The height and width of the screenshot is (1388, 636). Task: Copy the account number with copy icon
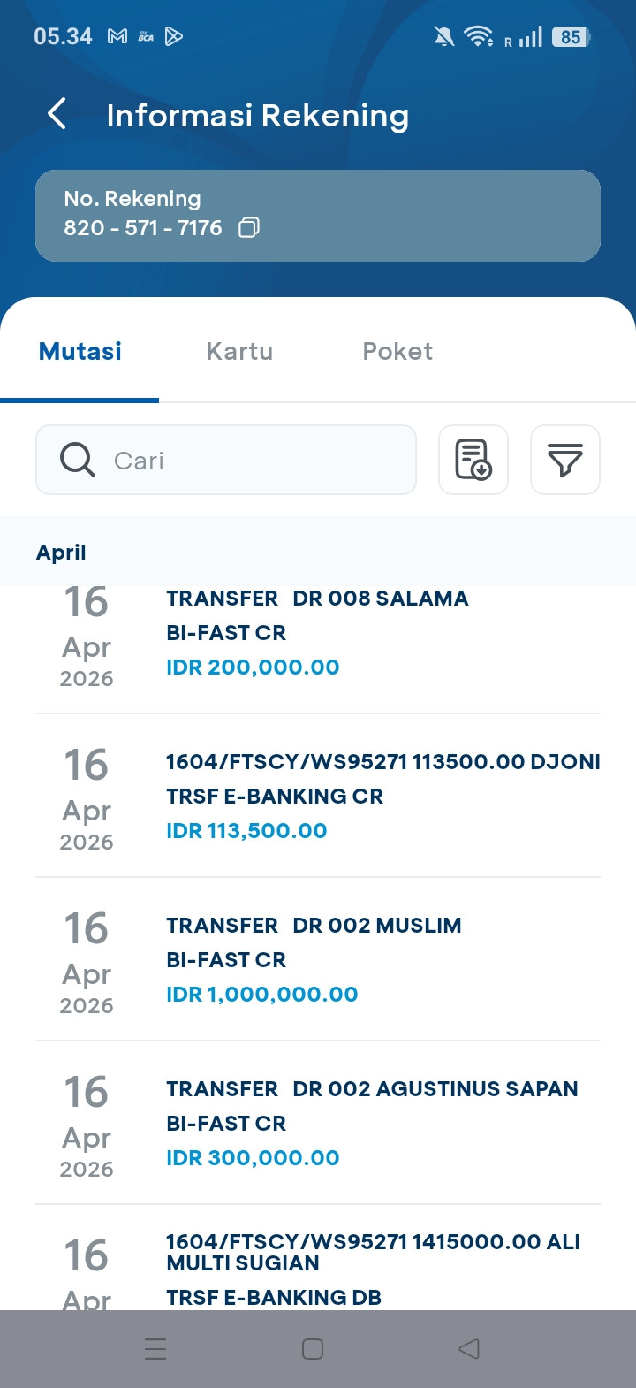tap(249, 228)
